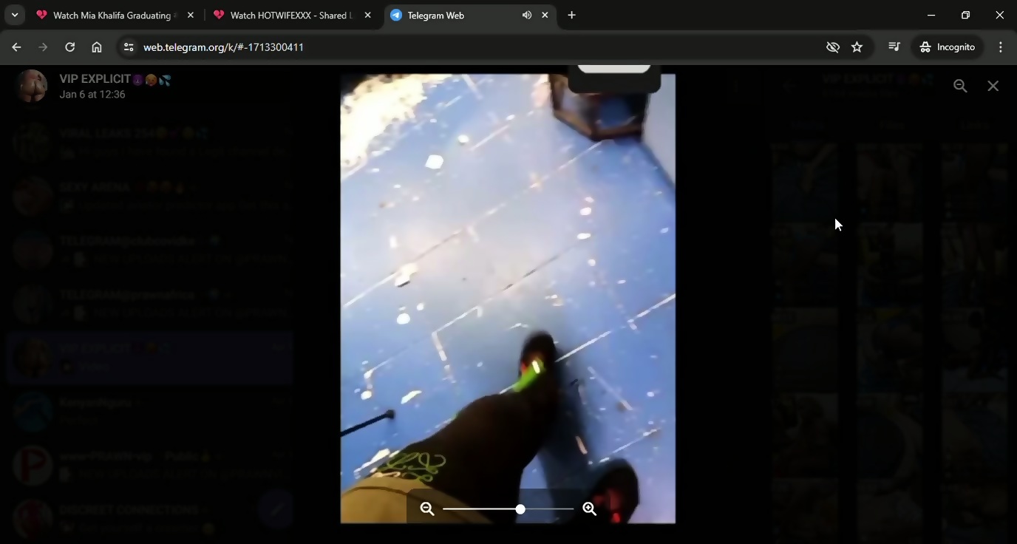The height and width of the screenshot is (544, 1017).
Task: Open a new browser tab
Action: coord(571,15)
